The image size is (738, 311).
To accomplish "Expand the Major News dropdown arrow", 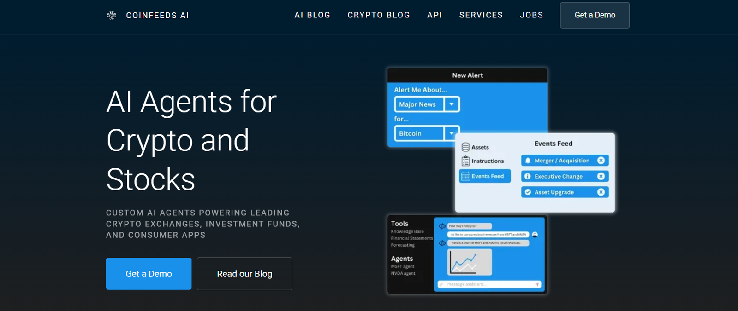I will click(x=452, y=104).
